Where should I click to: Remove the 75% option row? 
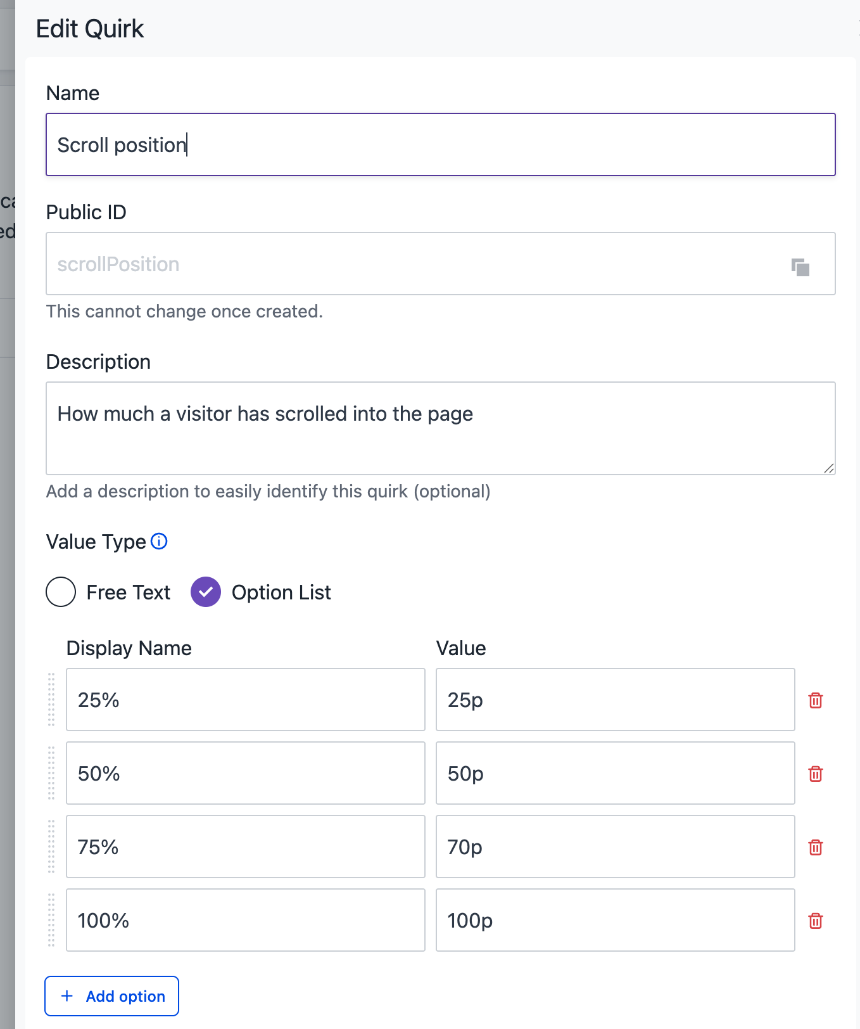pyautogui.click(x=816, y=847)
